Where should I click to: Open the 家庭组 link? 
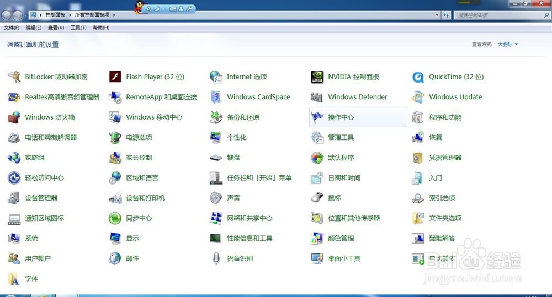click(x=34, y=158)
